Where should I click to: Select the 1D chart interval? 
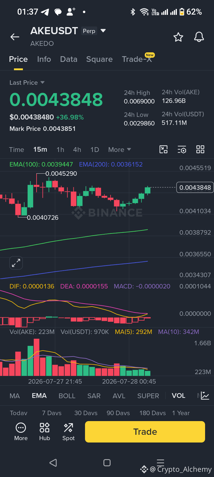pyautogui.click(x=95, y=150)
